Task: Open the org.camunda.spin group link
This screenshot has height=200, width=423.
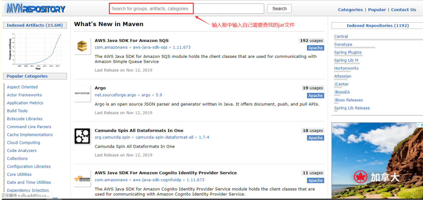Action: pos(112,137)
